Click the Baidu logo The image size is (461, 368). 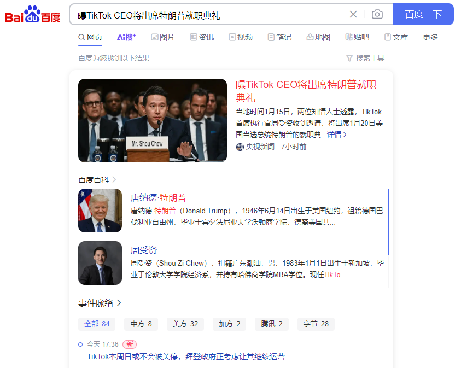(x=32, y=14)
